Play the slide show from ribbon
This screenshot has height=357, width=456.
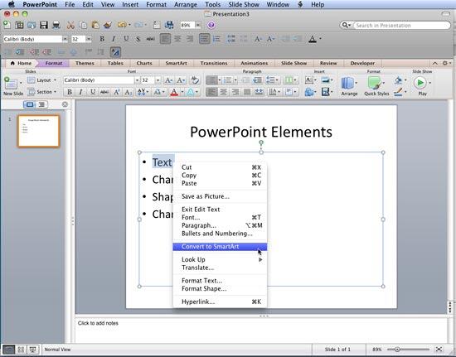click(420, 83)
